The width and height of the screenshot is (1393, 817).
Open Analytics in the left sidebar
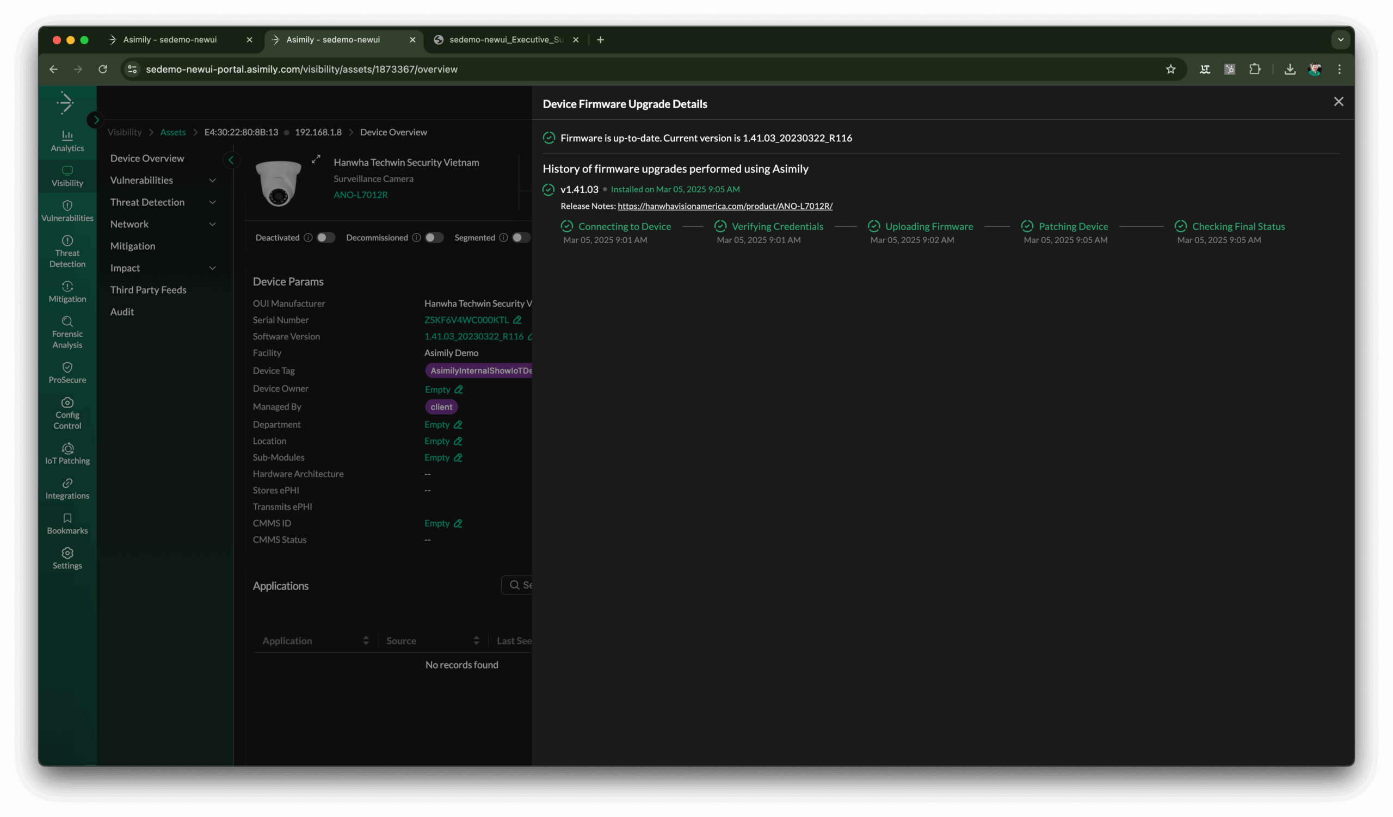67,141
